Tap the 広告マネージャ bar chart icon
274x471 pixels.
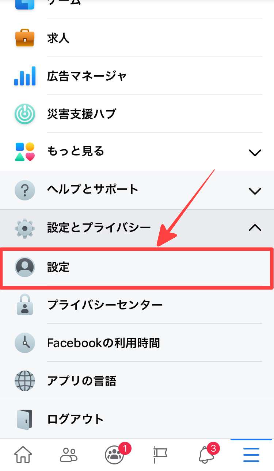[x=25, y=76]
